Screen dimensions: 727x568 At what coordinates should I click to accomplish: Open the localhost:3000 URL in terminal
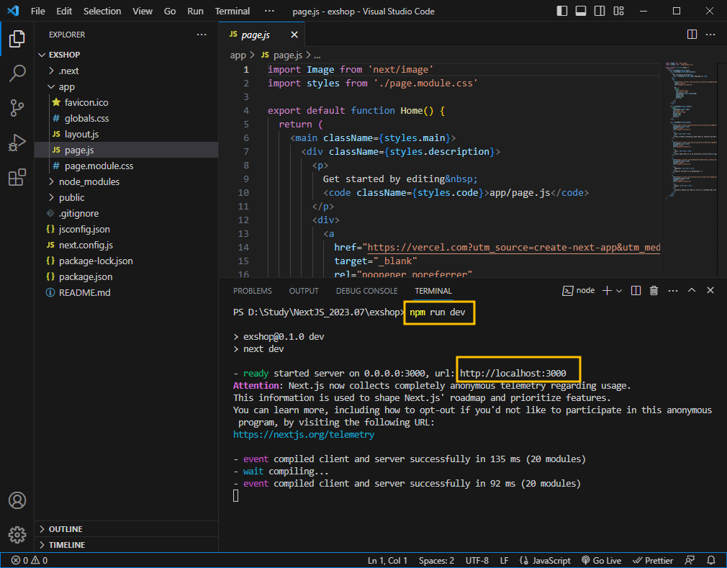pos(512,373)
